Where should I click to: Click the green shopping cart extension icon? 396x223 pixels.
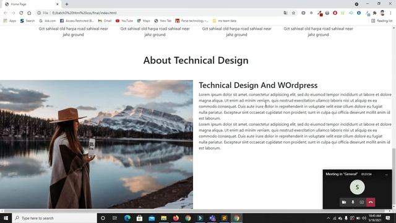343,13
